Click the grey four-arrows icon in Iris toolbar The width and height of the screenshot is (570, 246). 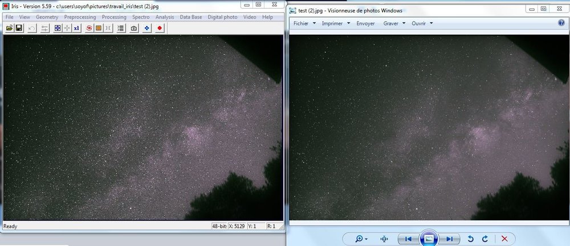(x=67, y=28)
